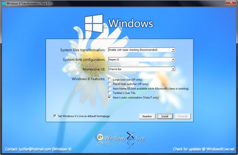
Task: Expand System files transformation dropdown arrow
Action: pos(173,50)
